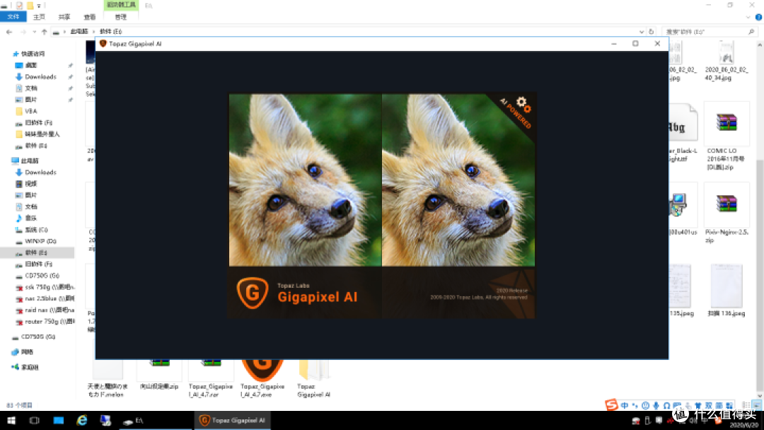Open 视频 under This PC
The width and height of the screenshot is (764, 430).
tap(30, 184)
